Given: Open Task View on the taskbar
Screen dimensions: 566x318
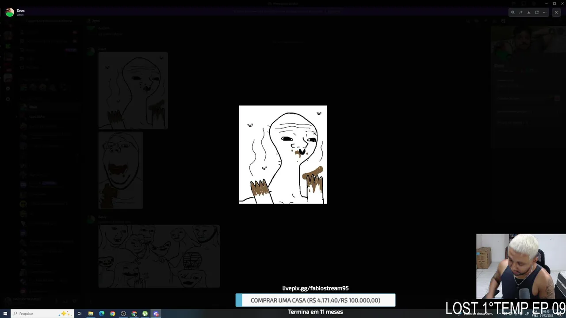Looking at the screenshot, I should click(x=80, y=314).
